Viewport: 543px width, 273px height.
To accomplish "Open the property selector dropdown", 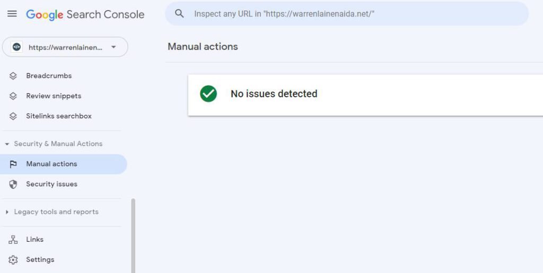I will click(65, 47).
